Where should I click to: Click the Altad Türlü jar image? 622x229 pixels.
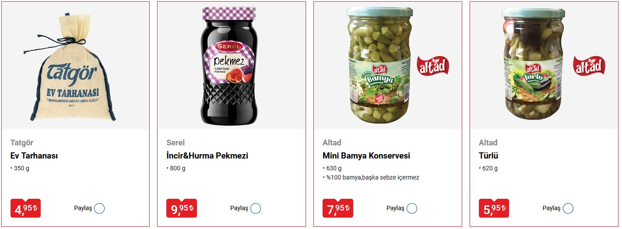click(533, 66)
